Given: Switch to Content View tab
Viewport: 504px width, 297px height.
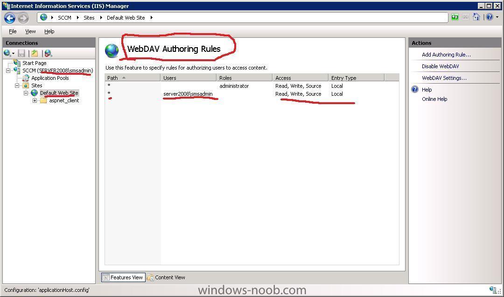Looking at the screenshot, I should tap(166, 277).
